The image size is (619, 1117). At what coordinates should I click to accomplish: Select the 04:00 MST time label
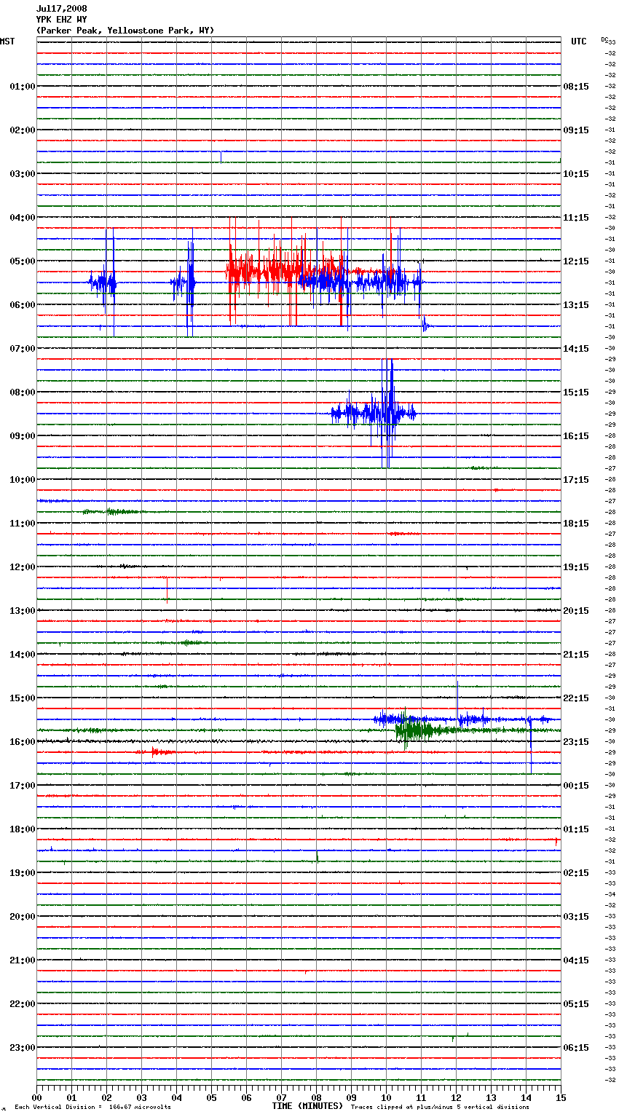point(22,218)
